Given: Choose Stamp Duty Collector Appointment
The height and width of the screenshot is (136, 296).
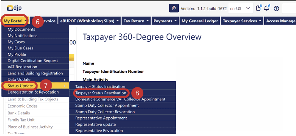Looking at the screenshot, I should click(x=122, y=105).
